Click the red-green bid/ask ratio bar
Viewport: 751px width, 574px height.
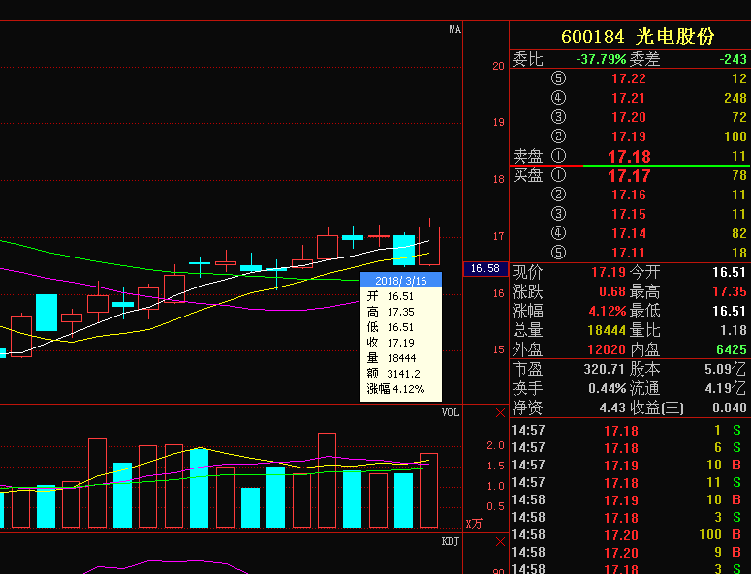630,166
